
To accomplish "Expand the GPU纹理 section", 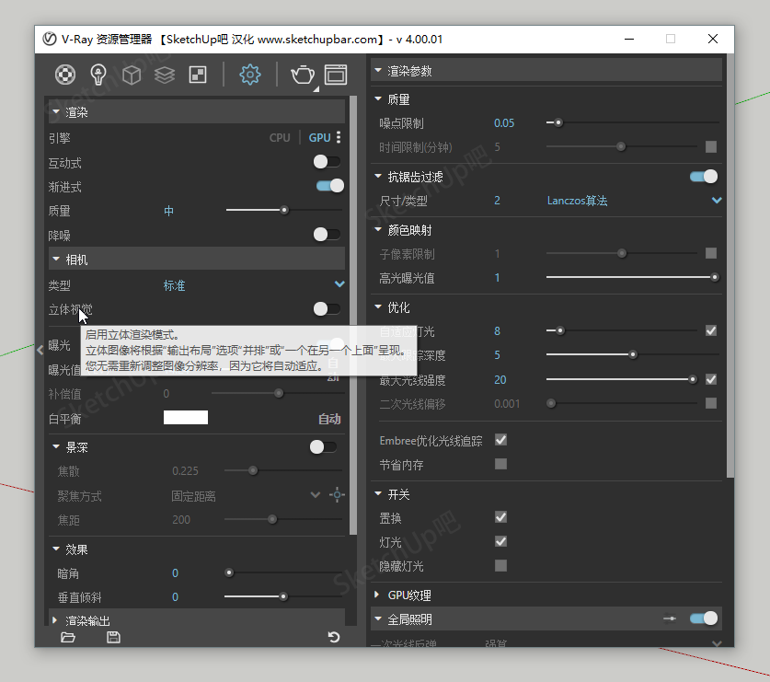I will pyautogui.click(x=376, y=595).
